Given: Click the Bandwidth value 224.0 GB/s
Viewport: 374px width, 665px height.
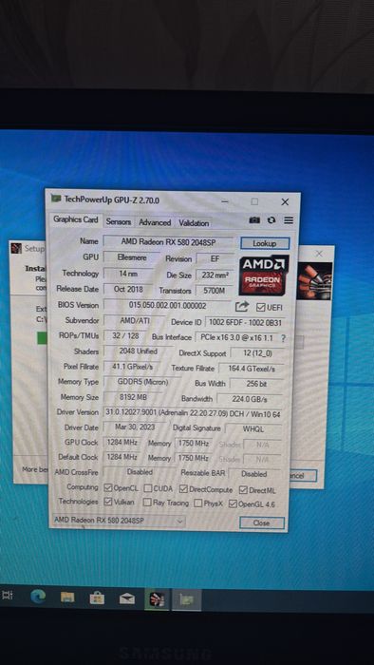Looking at the screenshot, I should click(x=250, y=399).
